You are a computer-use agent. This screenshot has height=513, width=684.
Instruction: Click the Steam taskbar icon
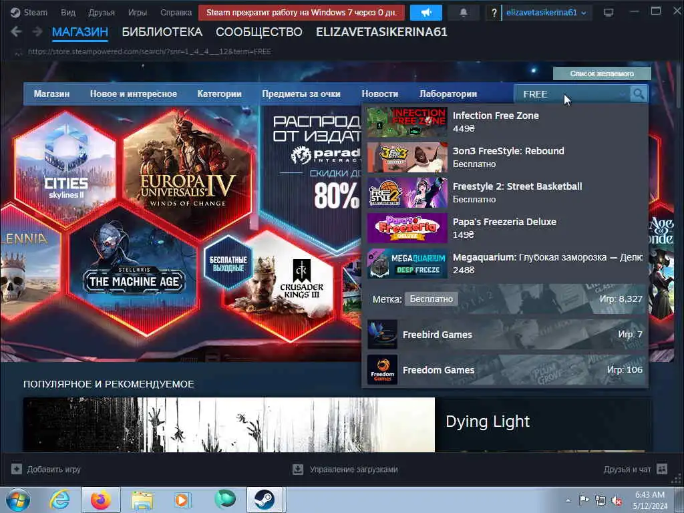point(265,500)
